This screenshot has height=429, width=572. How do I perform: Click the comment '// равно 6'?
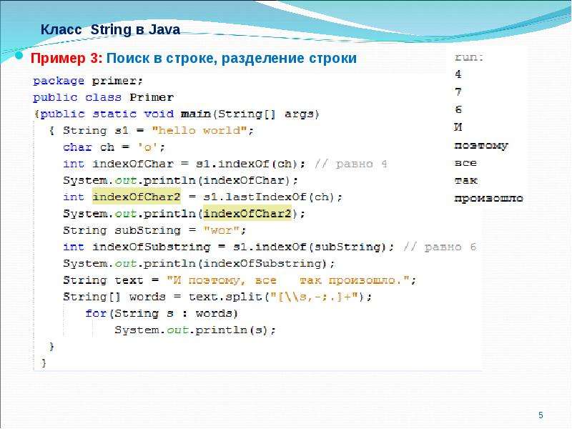[x=440, y=247]
